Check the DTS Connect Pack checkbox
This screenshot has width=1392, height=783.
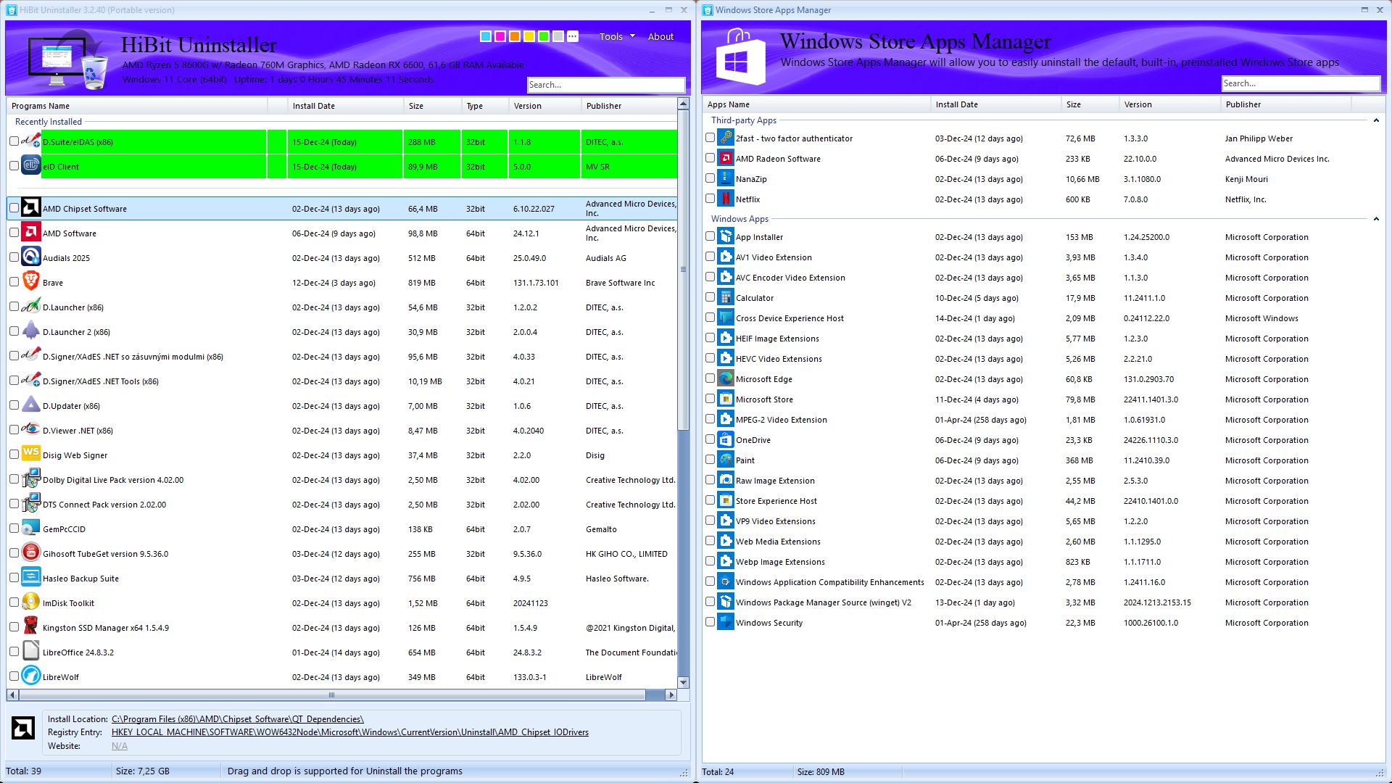pos(14,504)
